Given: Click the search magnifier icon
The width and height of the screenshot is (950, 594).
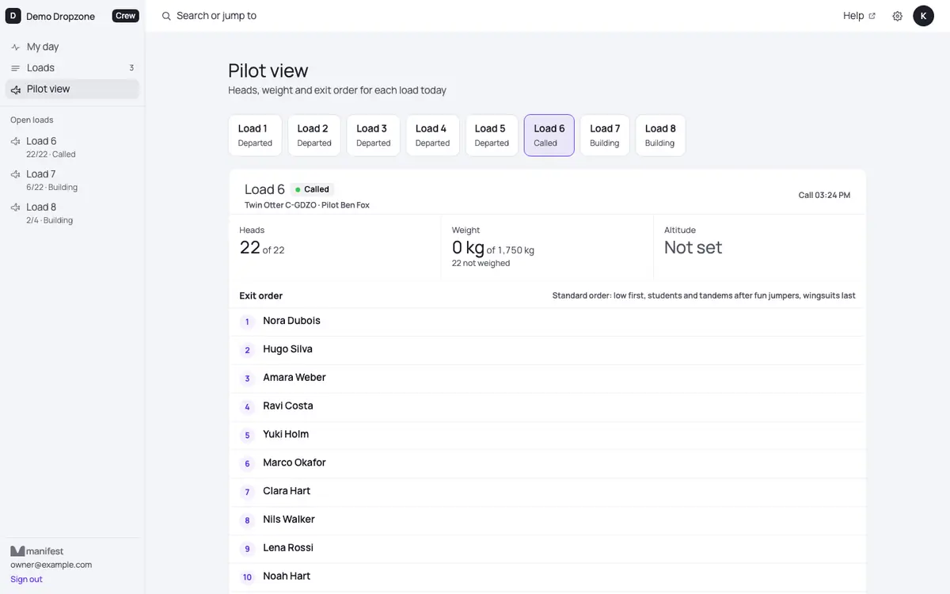Looking at the screenshot, I should tap(166, 16).
